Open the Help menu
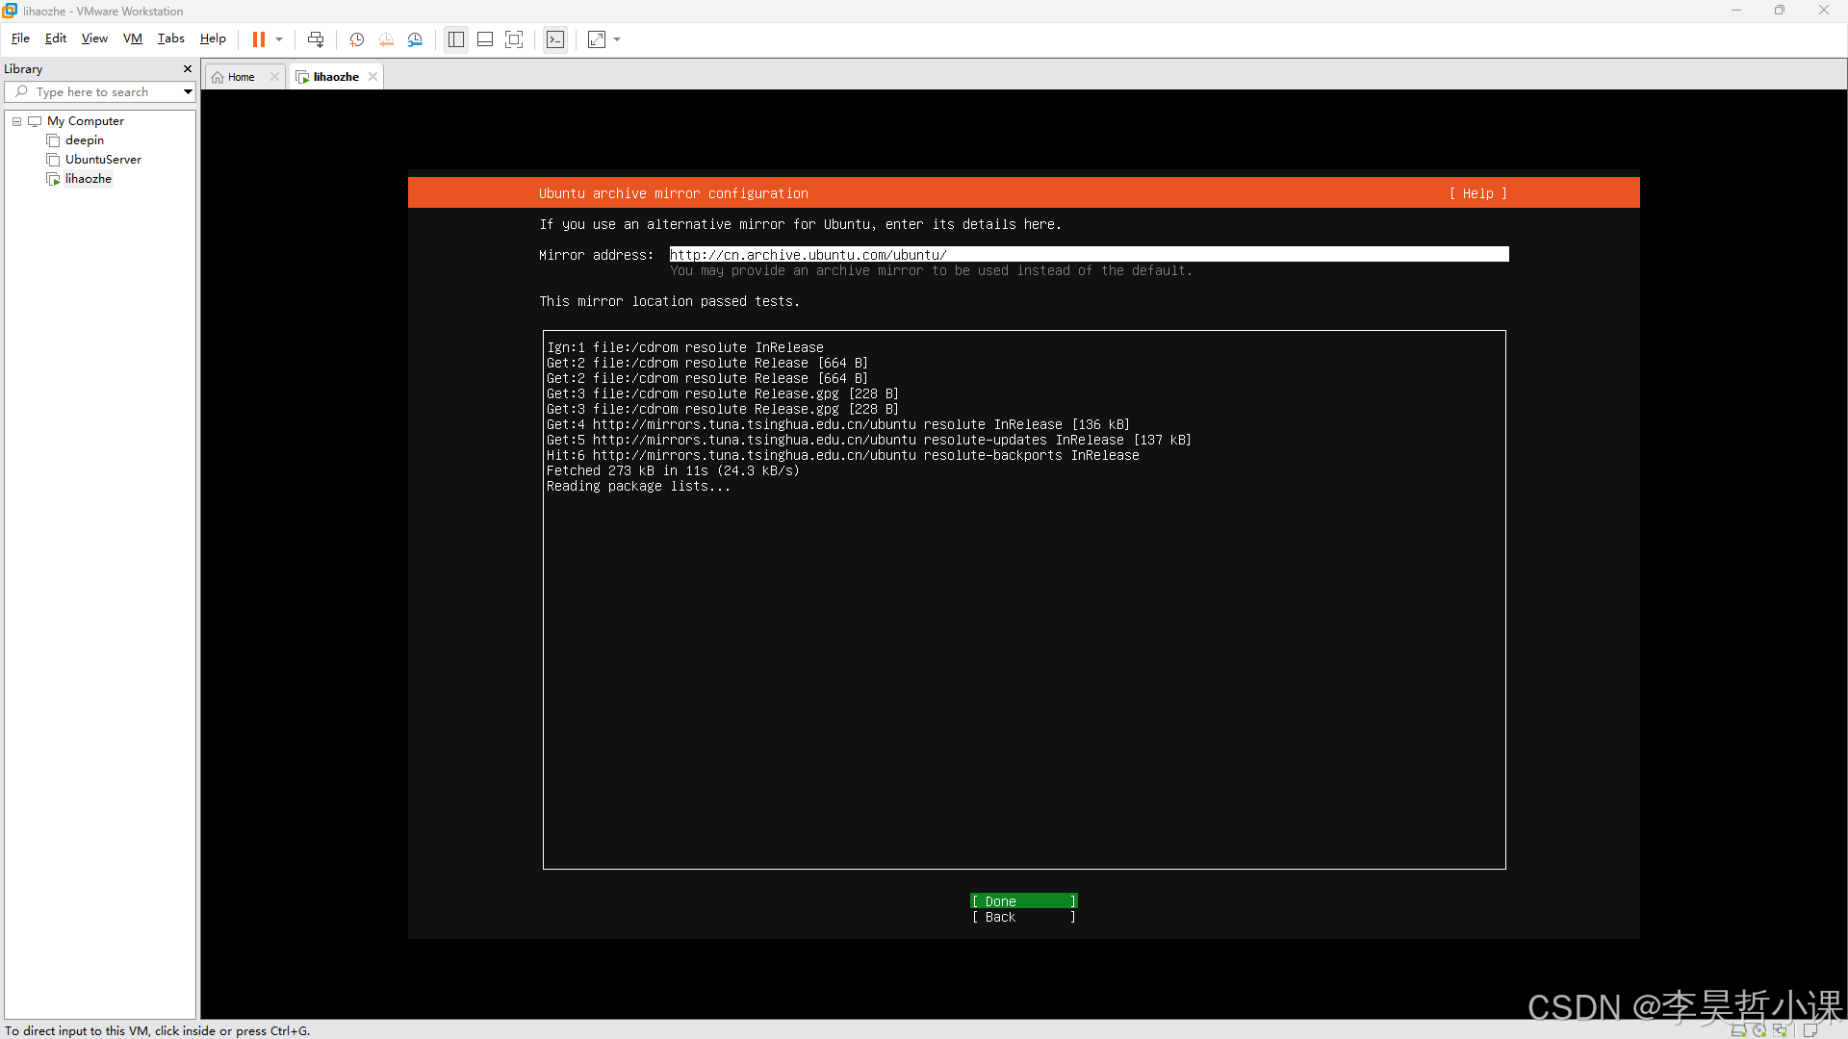This screenshot has height=1039, width=1848. (213, 38)
